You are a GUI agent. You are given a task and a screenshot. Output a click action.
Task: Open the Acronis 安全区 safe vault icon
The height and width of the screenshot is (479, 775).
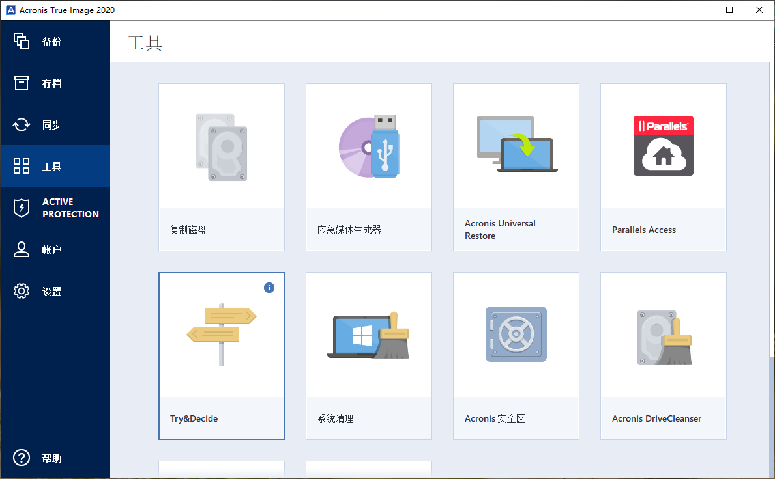tap(516, 334)
